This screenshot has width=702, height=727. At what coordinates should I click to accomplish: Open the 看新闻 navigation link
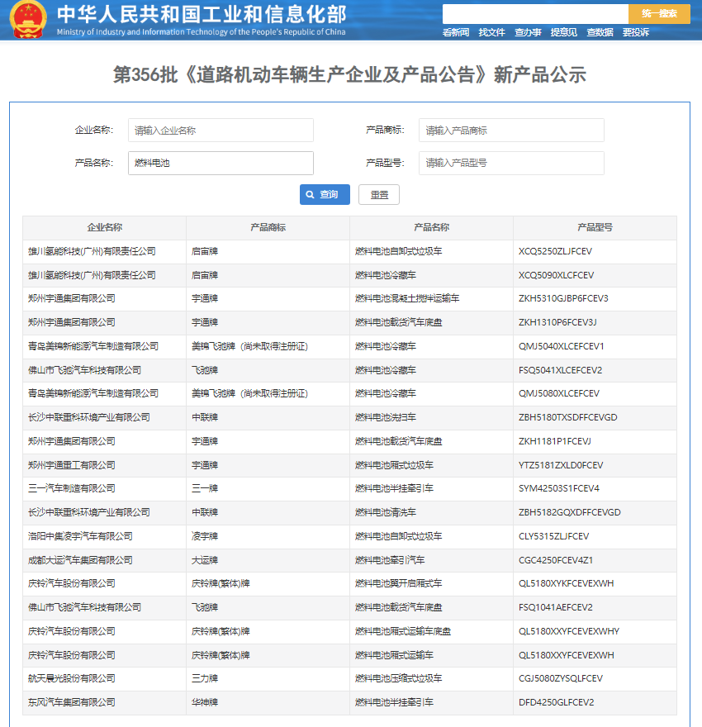pos(456,32)
